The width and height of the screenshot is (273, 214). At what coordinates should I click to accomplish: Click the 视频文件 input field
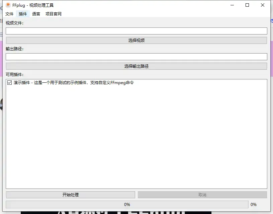point(136,30)
